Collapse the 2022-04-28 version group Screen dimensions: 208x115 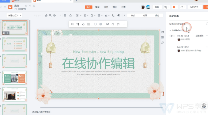click(x=170, y=30)
